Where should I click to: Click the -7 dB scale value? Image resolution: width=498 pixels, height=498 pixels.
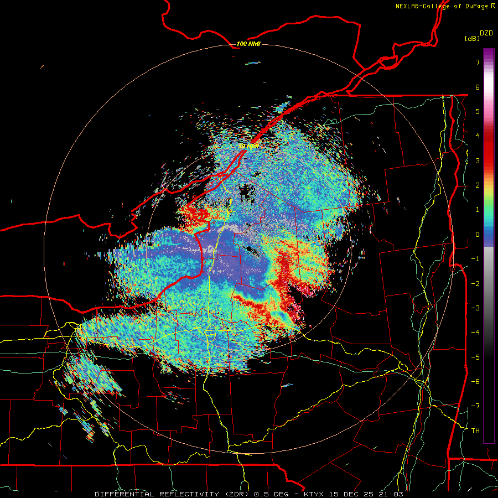[475, 406]
